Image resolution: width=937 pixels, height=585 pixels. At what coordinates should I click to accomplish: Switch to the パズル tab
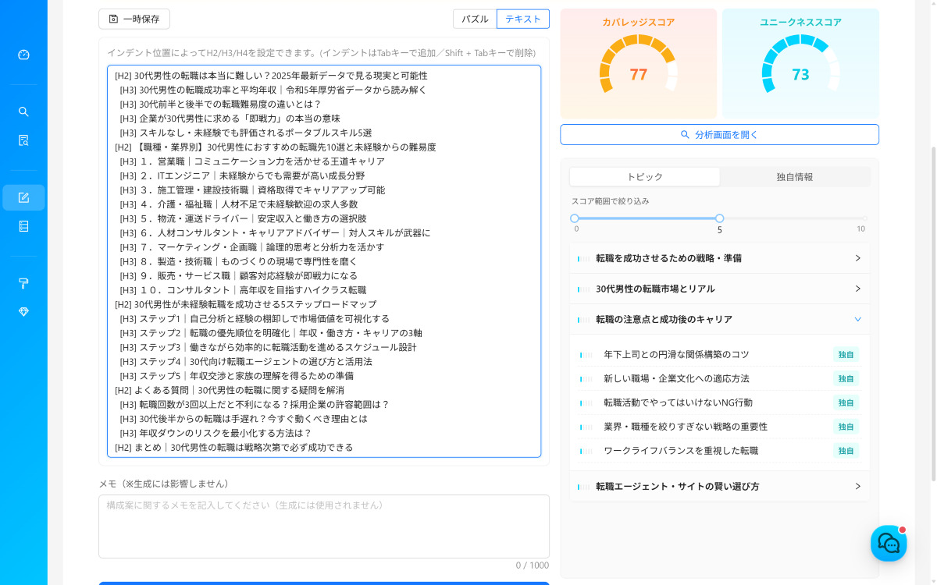474,19
